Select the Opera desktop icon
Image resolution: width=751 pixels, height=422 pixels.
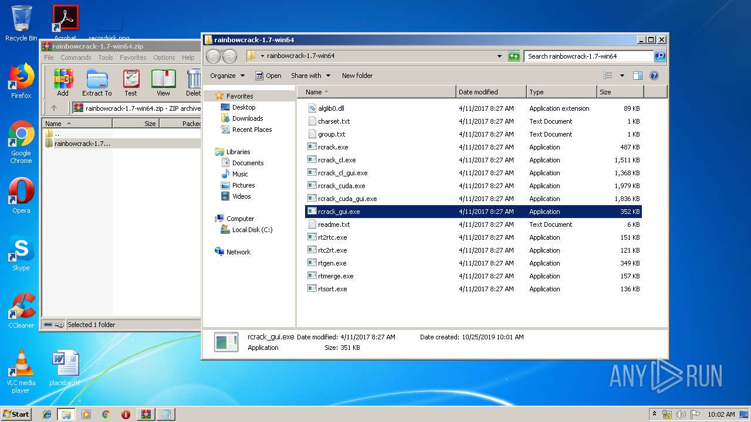click(21, 196)
